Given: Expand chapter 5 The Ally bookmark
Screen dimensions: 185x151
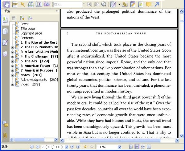Looking at the screenshot, I should (x=13, y=62).
